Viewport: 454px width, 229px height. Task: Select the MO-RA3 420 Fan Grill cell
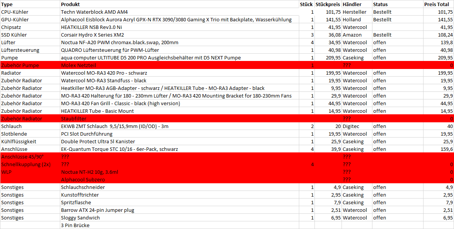pyautogui.click(x=180, y=103)
